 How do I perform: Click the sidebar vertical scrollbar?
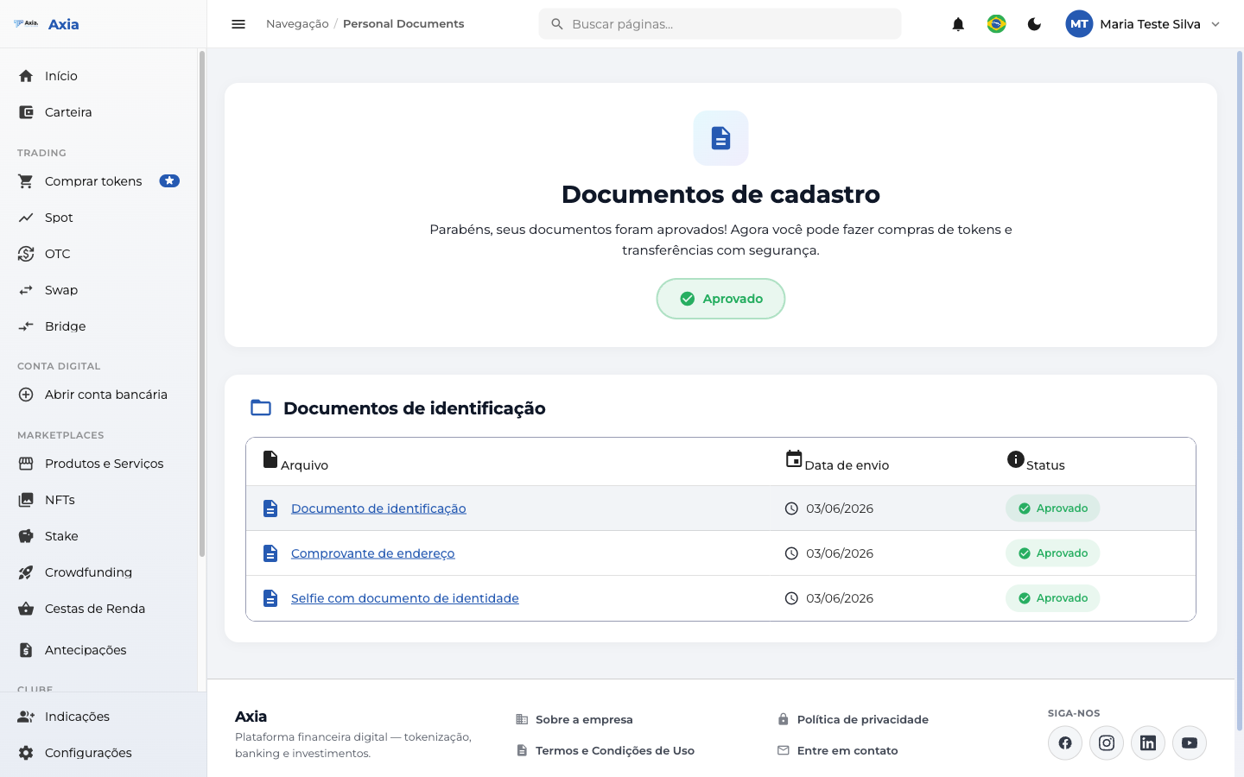click(202, 304)
